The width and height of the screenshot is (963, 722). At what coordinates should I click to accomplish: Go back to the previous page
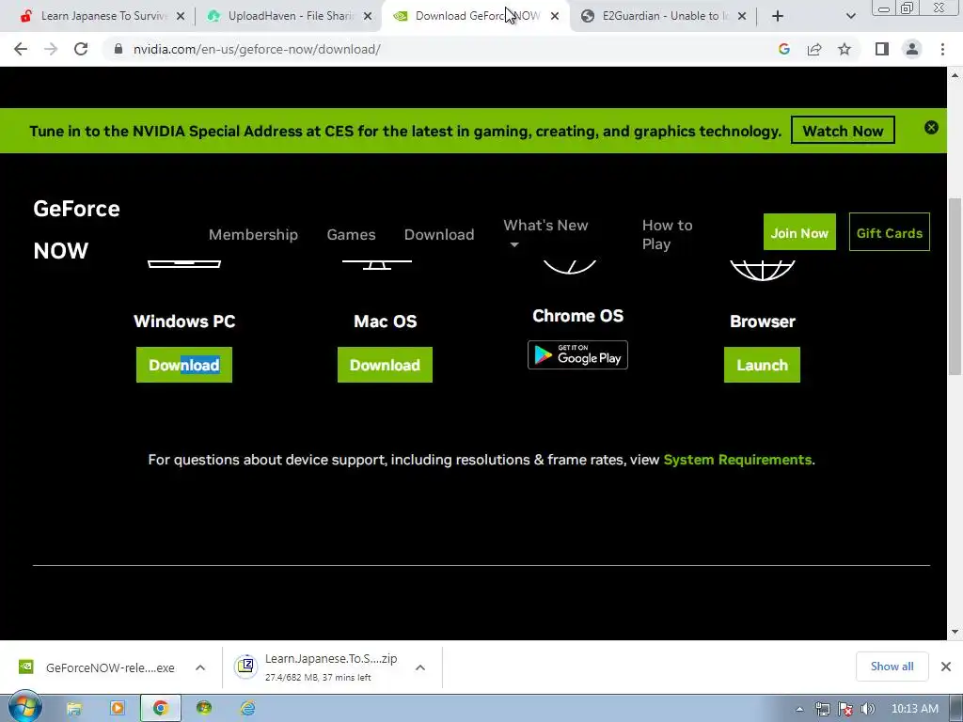click(21, 49)
